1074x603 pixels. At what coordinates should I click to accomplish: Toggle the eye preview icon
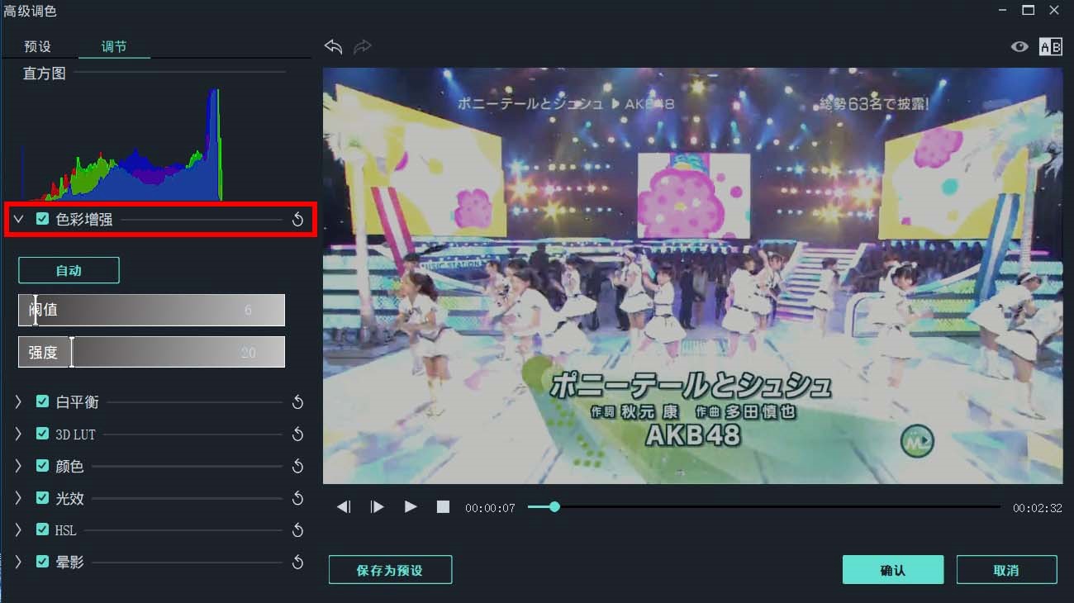pyautogui.click(x=1019, y=47)
